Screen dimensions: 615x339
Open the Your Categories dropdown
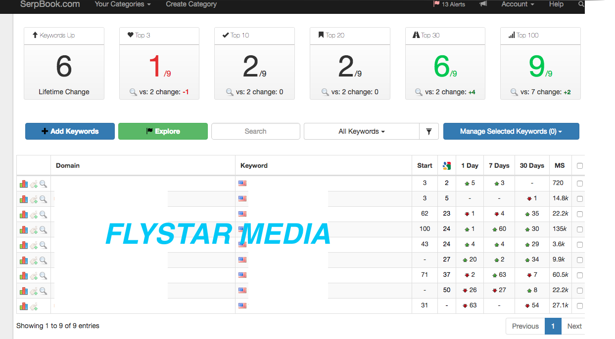click(123, 4)
